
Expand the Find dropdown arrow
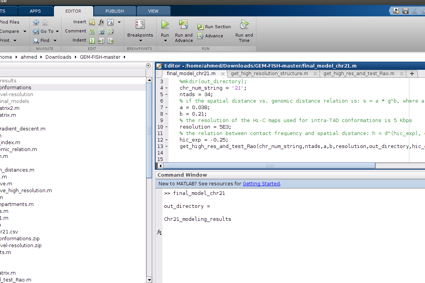pyautogui.click(x=55, y=40)
